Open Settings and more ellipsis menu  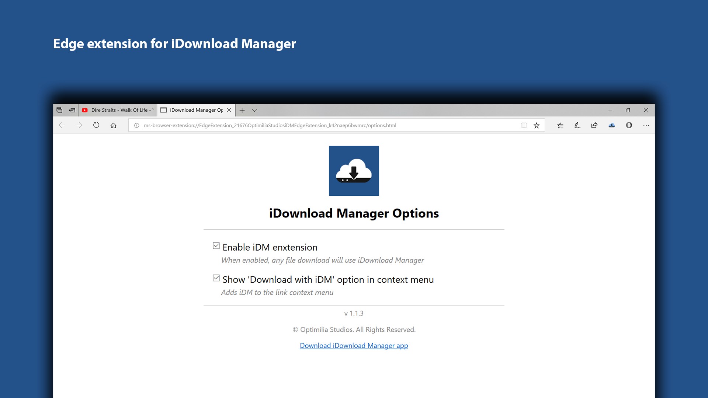pos(646,125)
